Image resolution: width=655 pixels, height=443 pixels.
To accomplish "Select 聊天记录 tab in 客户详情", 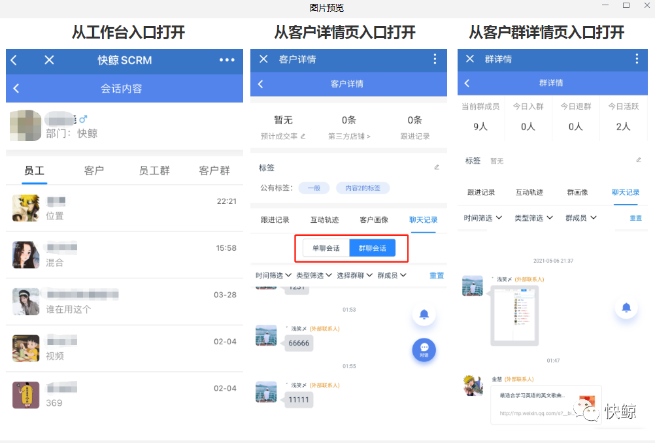I will [423, 220].
